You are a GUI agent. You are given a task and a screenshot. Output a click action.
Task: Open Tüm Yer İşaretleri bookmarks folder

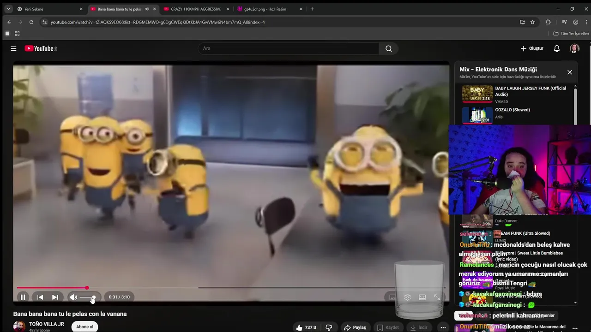(x=571, y=34)
